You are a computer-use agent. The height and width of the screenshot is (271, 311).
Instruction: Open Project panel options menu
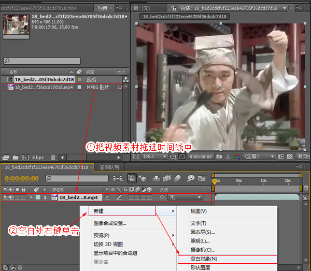119,8
